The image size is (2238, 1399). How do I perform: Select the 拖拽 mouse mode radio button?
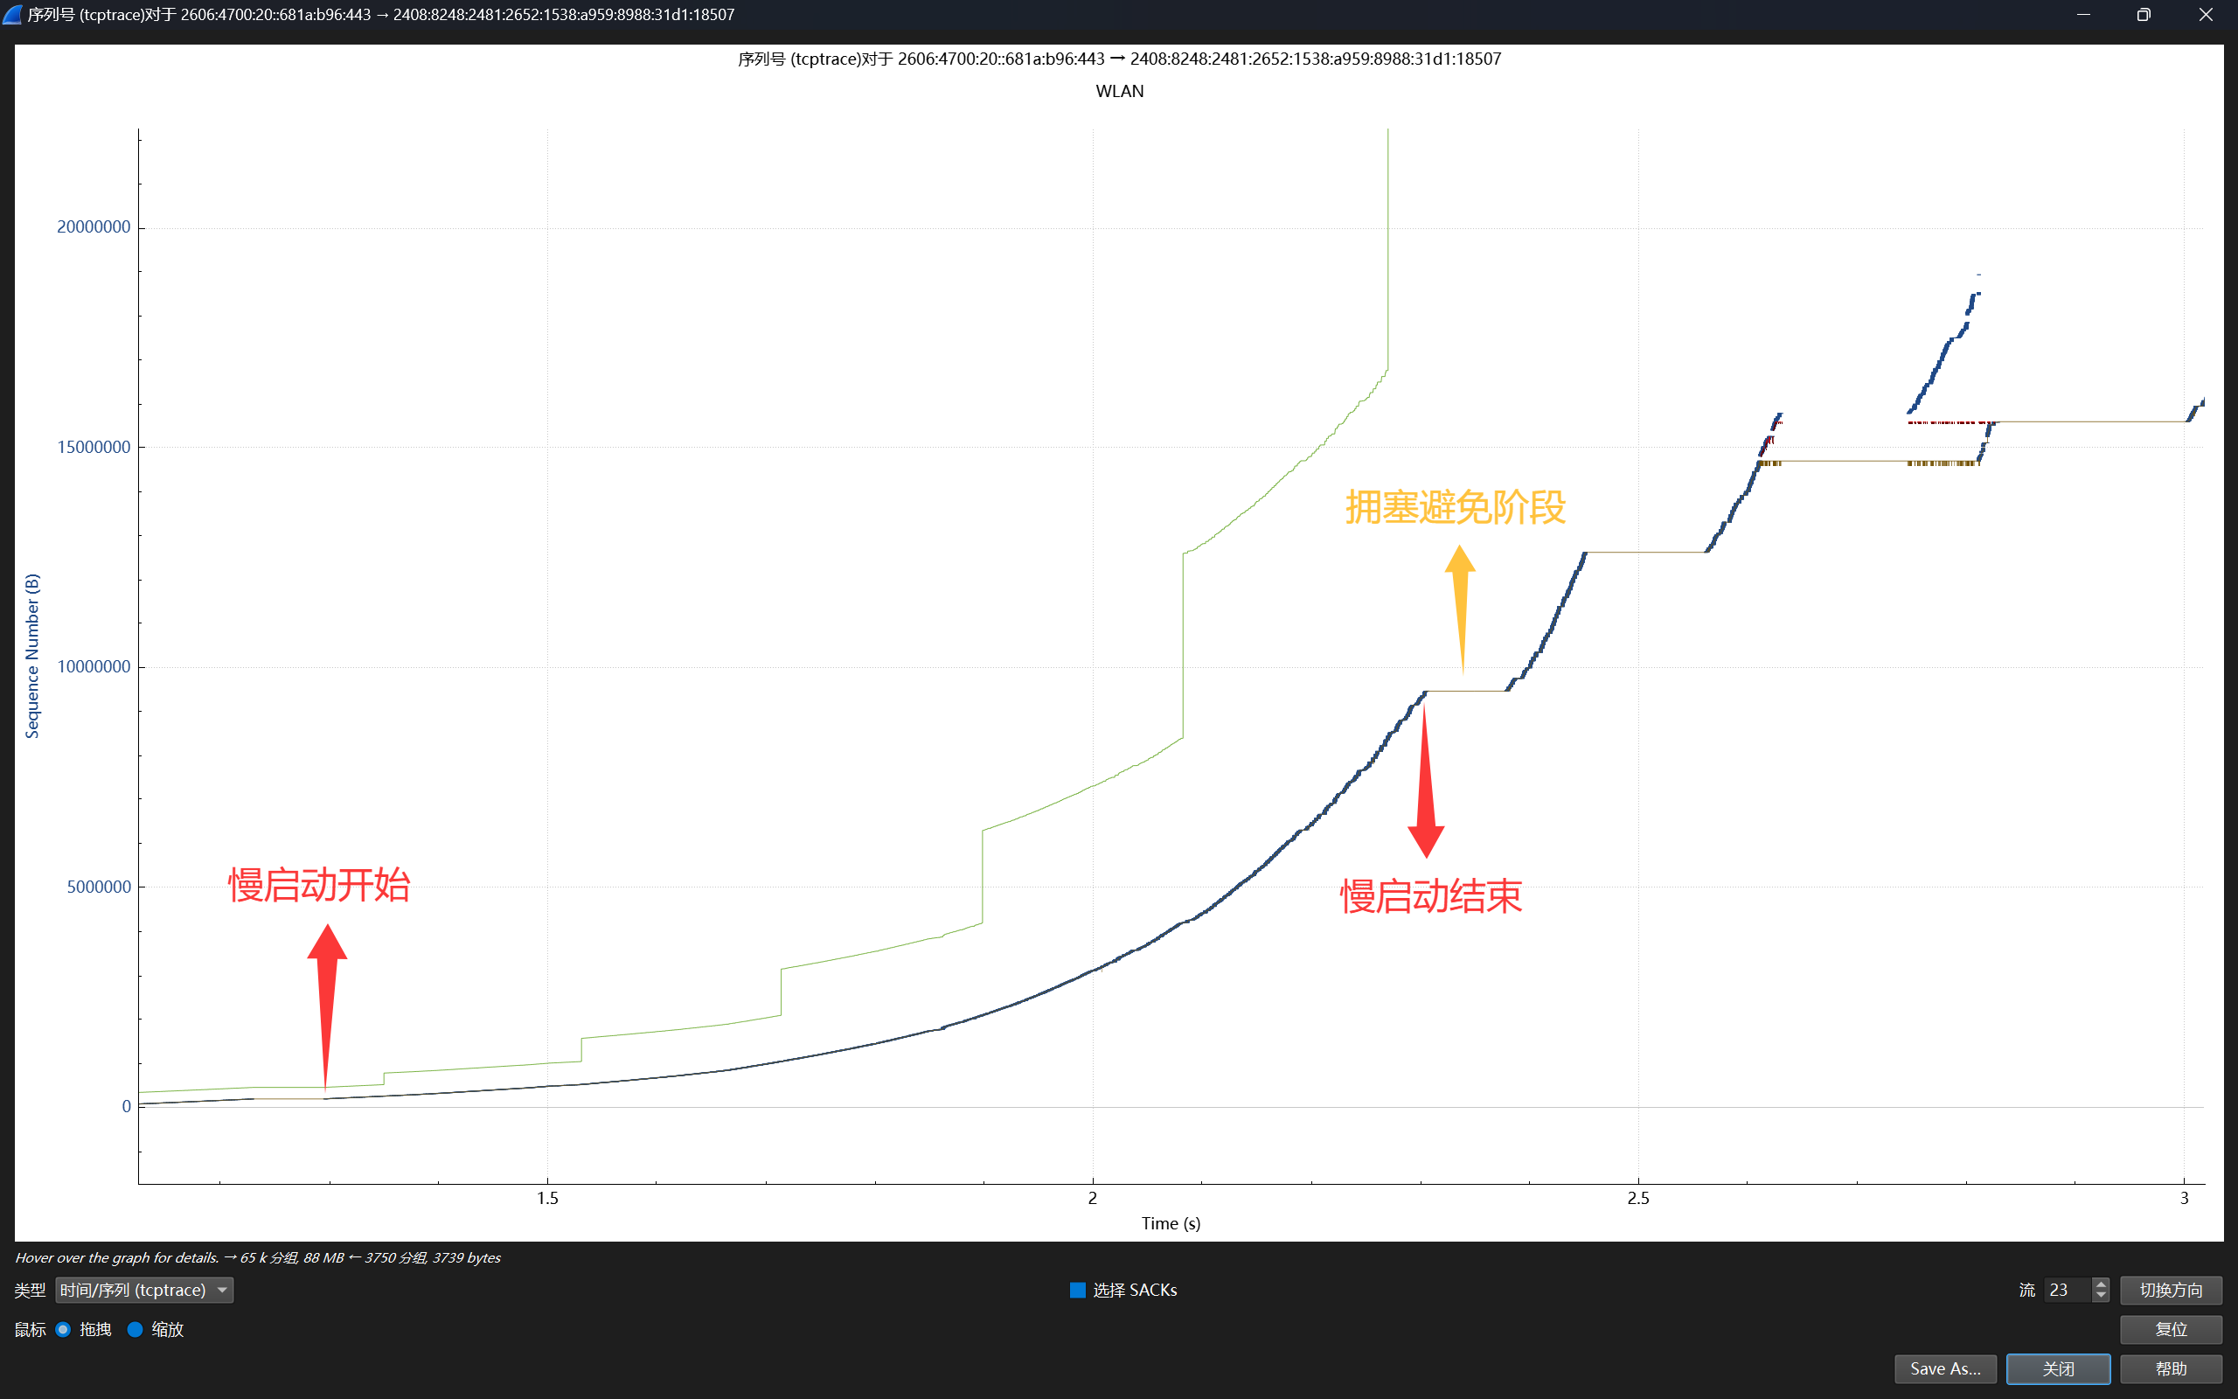tap(63, 1329)
